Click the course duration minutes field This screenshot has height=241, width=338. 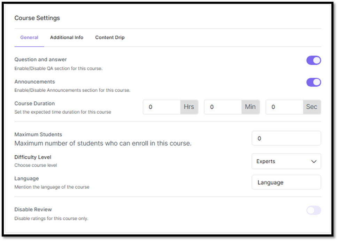pyautogui.click(x=223, y=107)
